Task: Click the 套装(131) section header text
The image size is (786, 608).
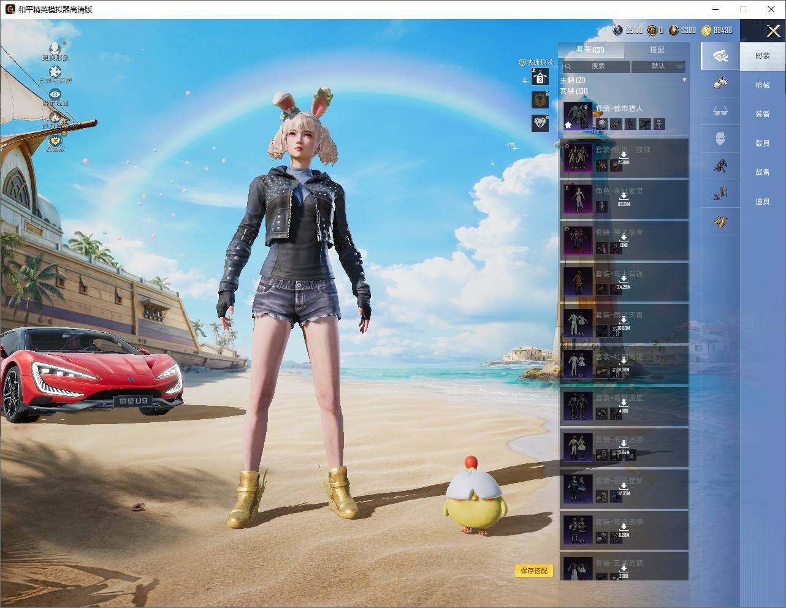Action: coord(574,91)
